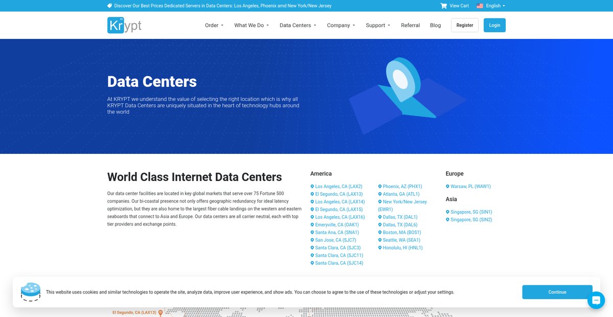Click the pin icon beside Singapore SIN1

(x=447, y=212)
